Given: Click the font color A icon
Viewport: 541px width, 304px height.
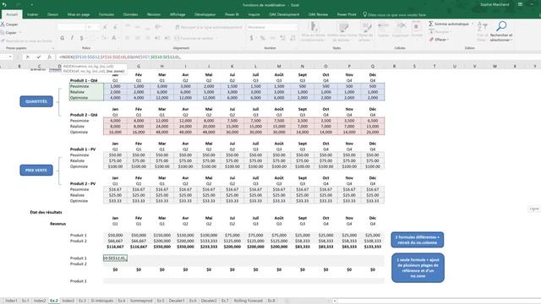Looking at the screenshot, I should 113,38.
